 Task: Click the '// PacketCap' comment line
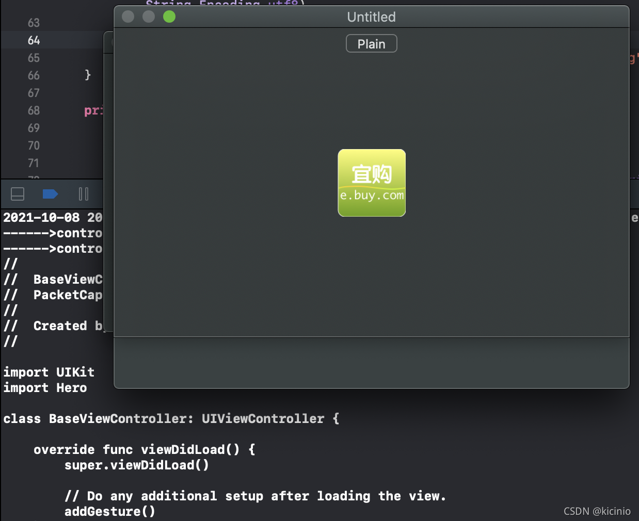[x=53, y=295]
